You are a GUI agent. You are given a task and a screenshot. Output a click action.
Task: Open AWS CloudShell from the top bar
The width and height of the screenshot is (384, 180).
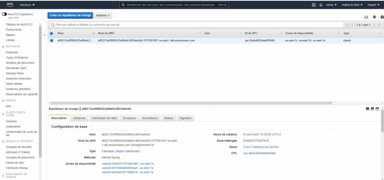pos(313,5)
